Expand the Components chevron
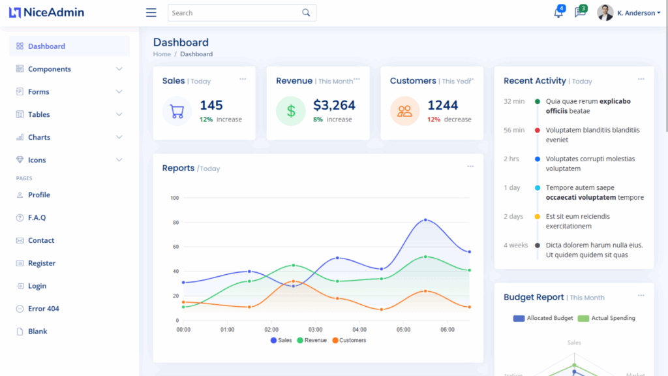This screenshot has width=668, height=376. (119, 69)
